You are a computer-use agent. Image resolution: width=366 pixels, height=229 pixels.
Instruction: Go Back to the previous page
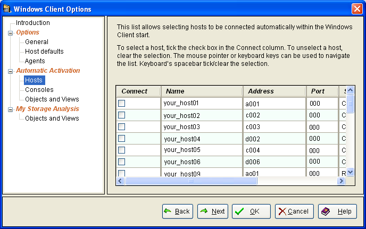178,211
